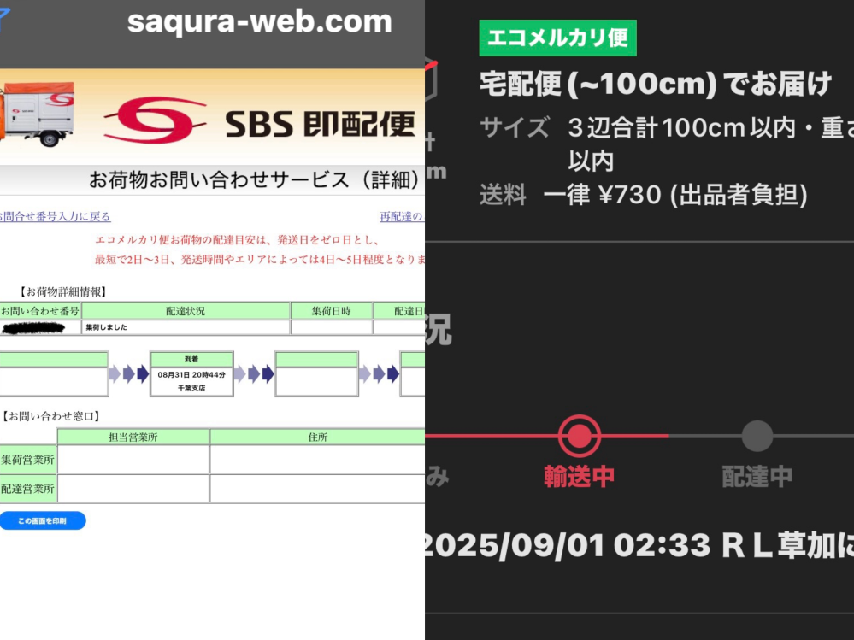854x640 pixels.
Task: Click the 到着 08月31日 千葉支店 status box
Action: (191, 374)
